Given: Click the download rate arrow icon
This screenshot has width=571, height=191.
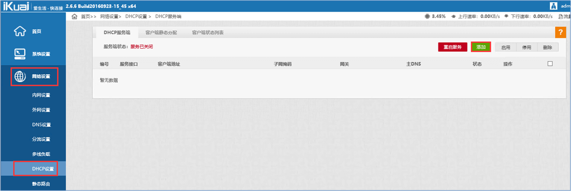Looking at the screenshot, I should 506,16.
